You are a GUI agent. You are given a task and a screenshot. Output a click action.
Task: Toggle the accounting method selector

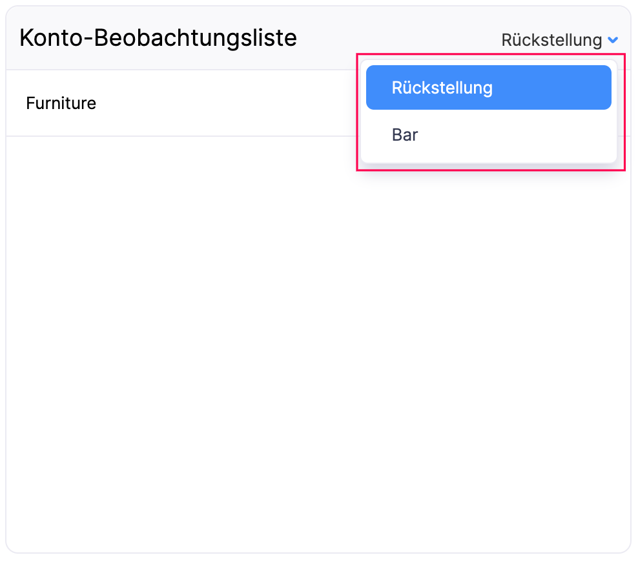[559, 40]
